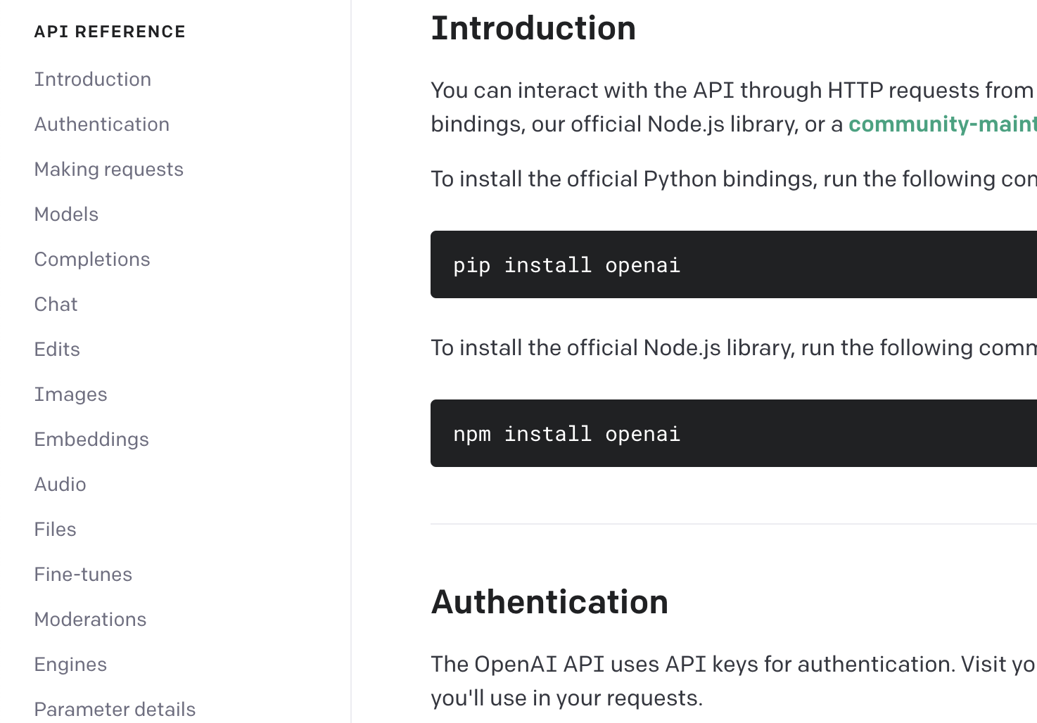This screenshot has height=723, width=1037.
Task: Select Moderations in the sidebar
Action: (x=90, y=620)
